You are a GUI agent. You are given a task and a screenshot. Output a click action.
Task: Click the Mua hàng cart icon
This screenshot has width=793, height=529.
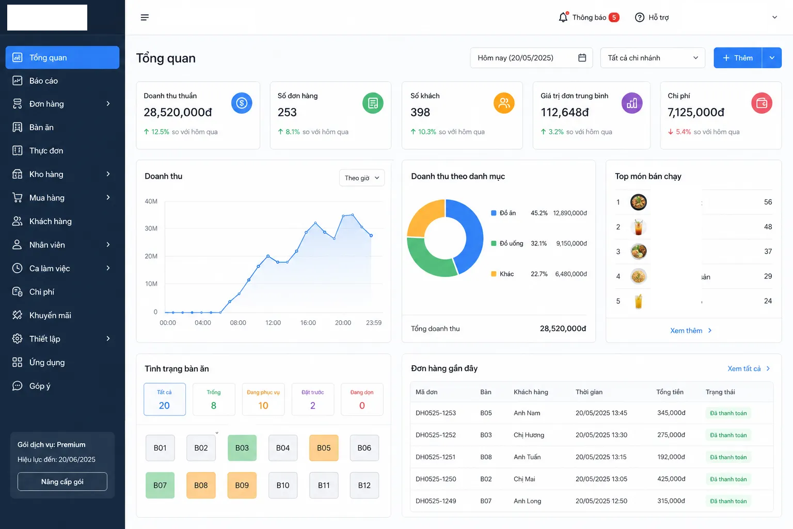[18, 197]
